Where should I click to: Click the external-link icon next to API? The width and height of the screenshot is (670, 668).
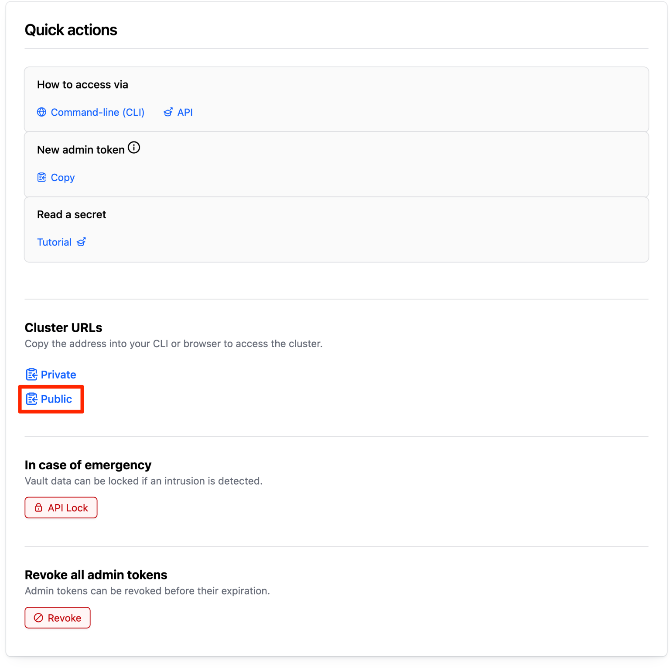(168, 112)
